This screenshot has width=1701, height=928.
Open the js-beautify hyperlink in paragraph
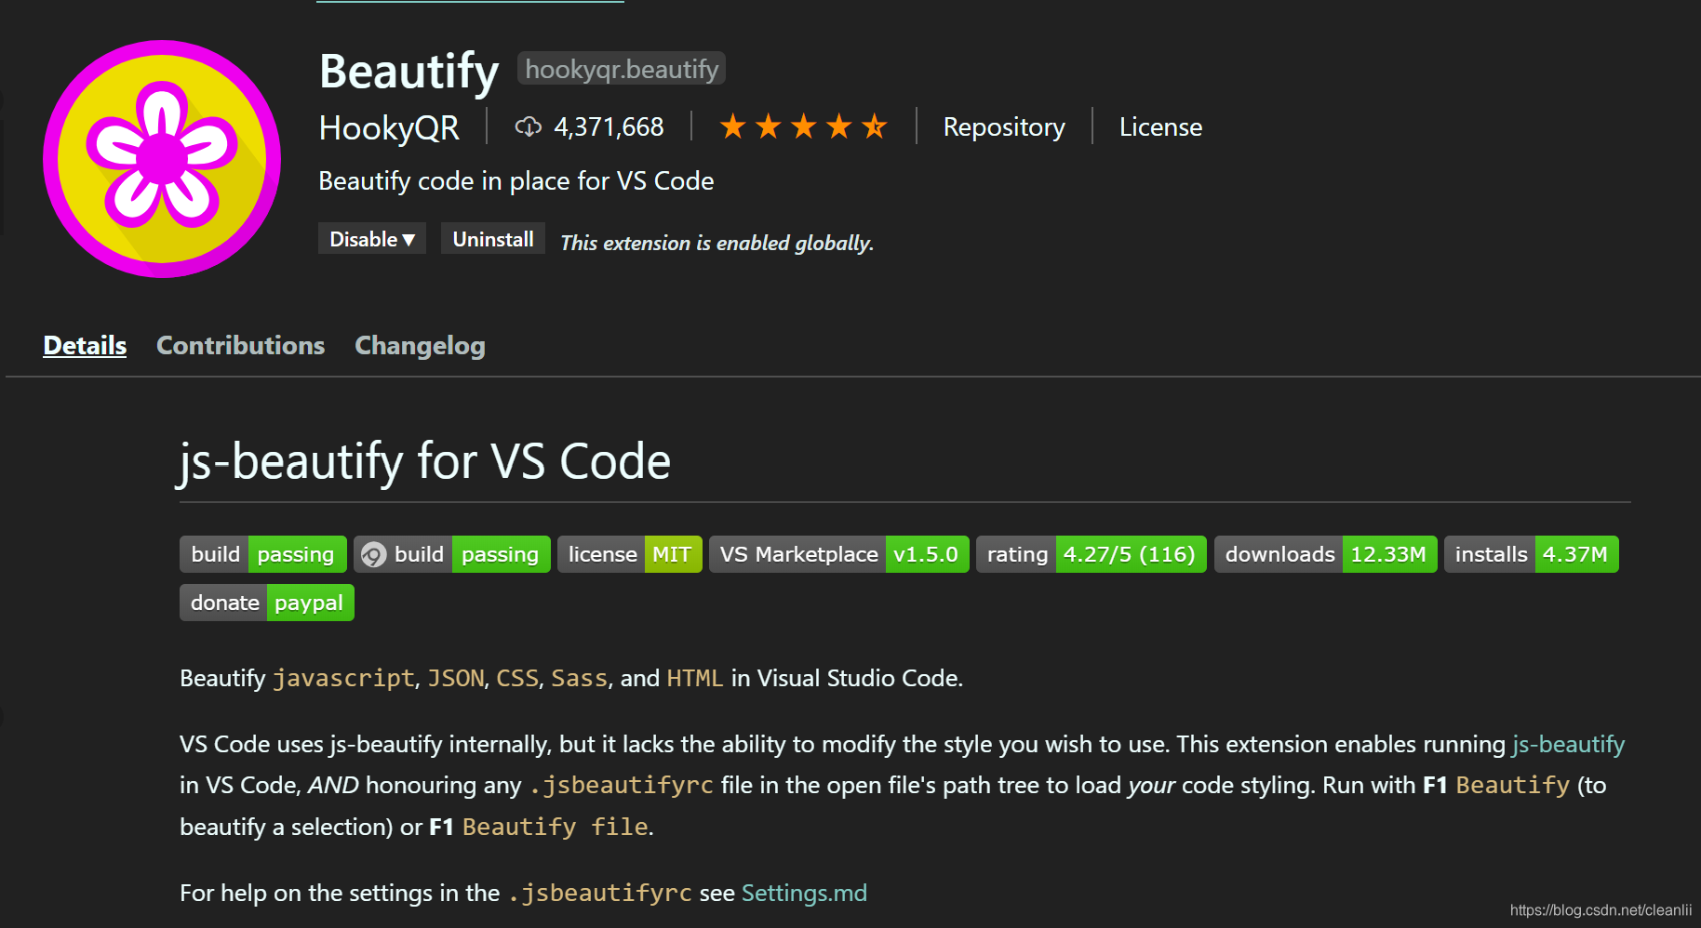coord(1568,744)
